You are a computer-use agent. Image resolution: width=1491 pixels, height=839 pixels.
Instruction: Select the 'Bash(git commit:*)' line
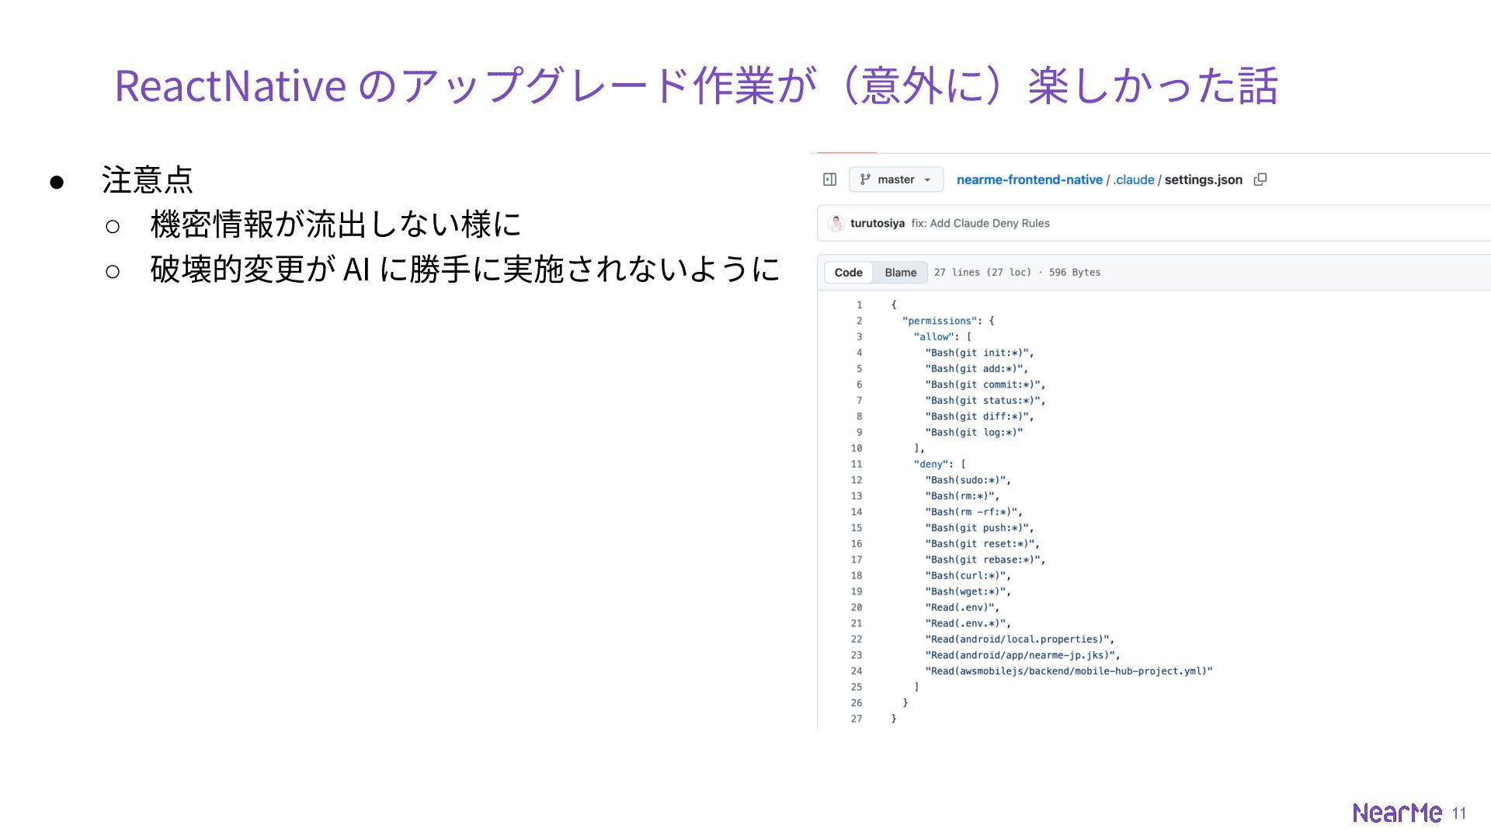985,385
